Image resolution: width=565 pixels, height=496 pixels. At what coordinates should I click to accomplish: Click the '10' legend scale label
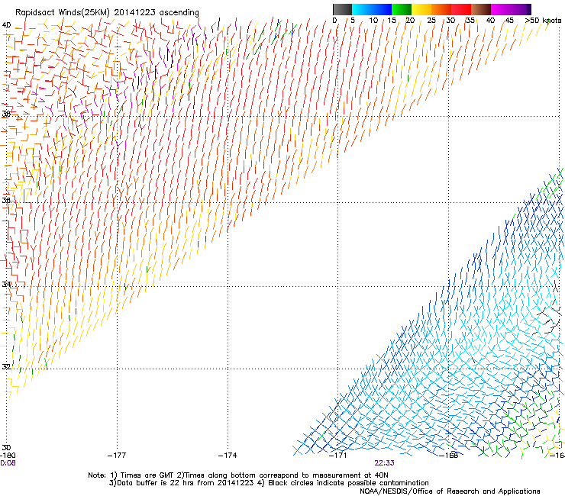tap(373, 20)
